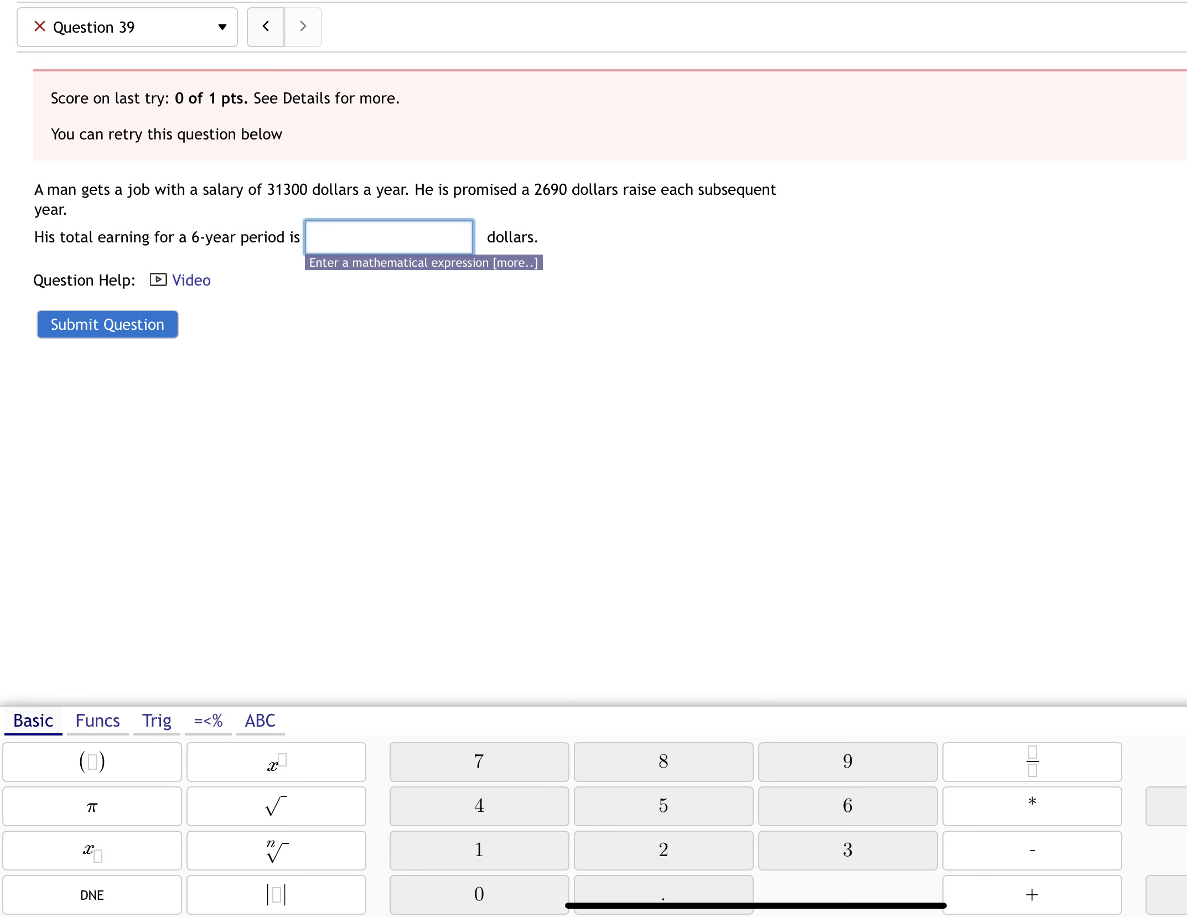Open the Video question help link
Image resolution: width=1187 pixels, height=917 pixels.
[x=190, y=280]
